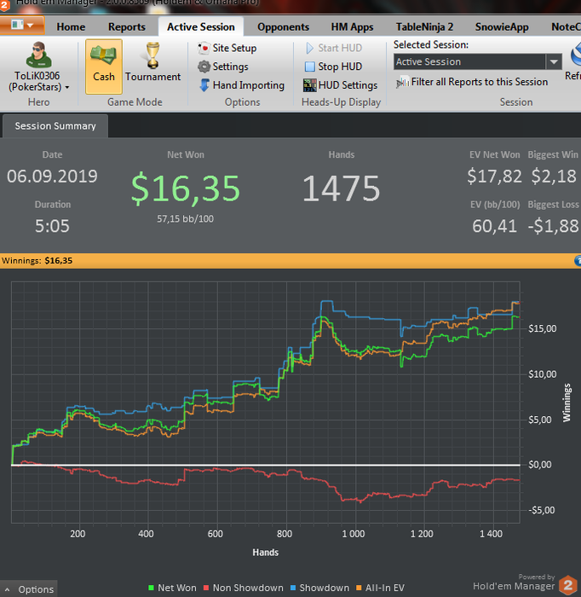Image resolution: width=581 pixels, height=597 pixels.
Task: Open the SnowieApp tab
Action: tap(502, 27)
